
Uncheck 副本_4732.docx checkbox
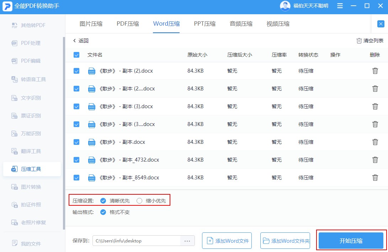[x=76, y=160]
